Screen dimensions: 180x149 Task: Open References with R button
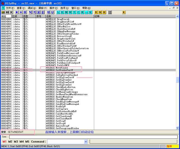point(82,12)
